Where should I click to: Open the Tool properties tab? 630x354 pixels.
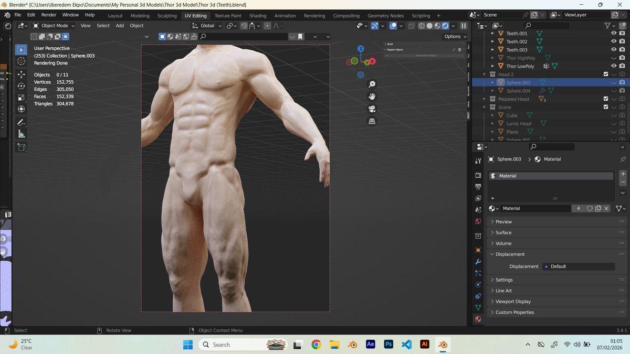478,161
